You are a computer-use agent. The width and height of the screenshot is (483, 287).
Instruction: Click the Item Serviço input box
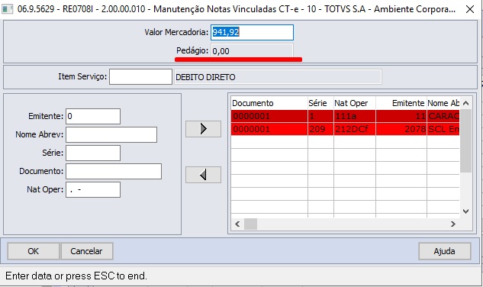140,77
